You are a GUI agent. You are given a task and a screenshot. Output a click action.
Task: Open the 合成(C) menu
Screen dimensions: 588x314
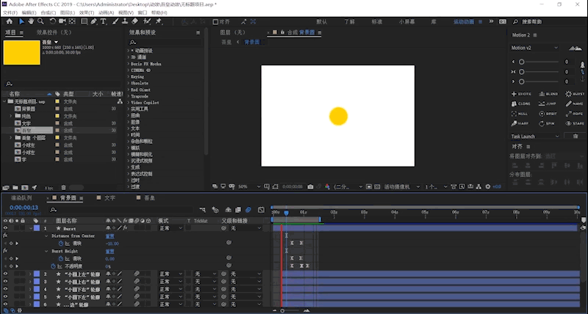click(47, 12)
